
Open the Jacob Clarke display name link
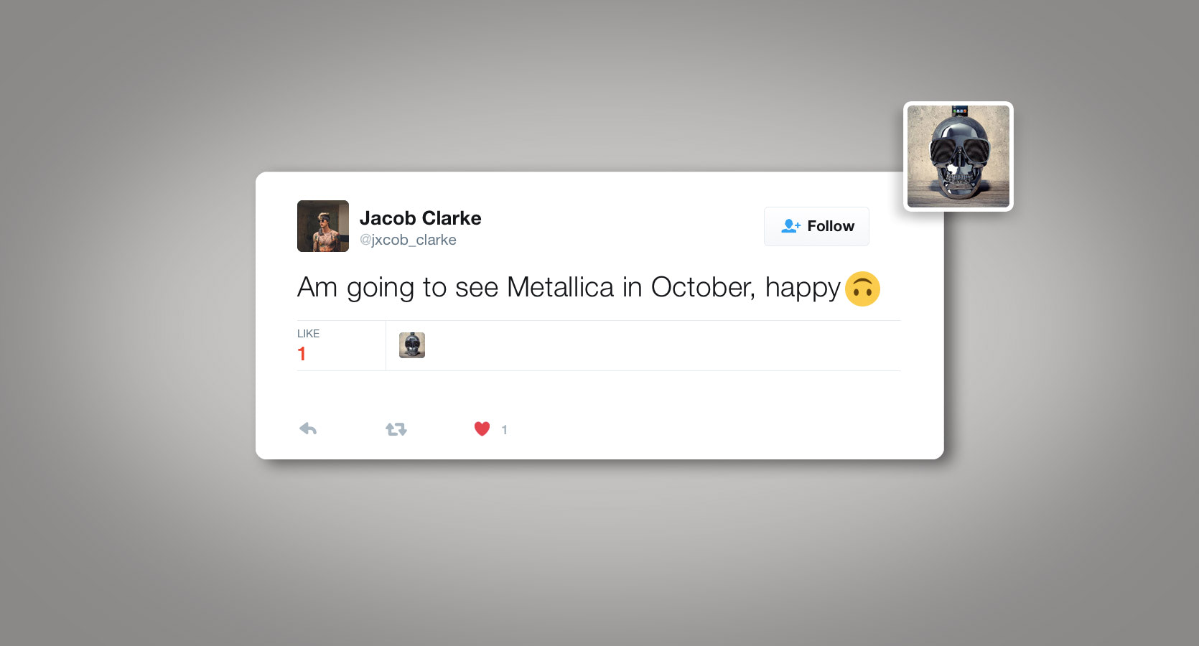pyautogui.click(x=420, y=218)
